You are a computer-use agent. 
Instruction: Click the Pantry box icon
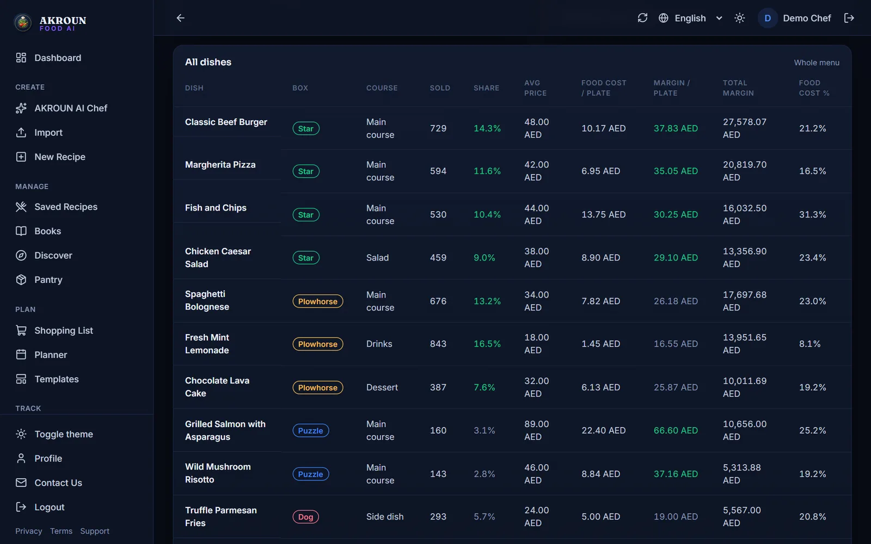coord(21,280)
